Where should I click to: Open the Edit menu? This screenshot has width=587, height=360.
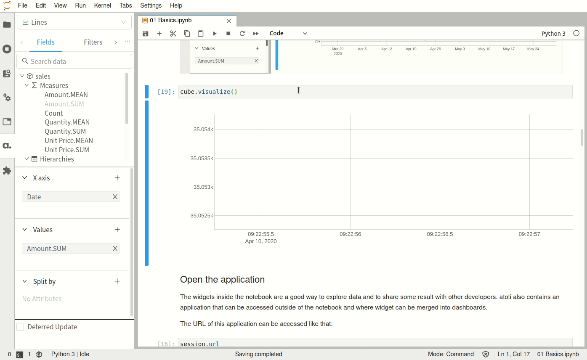click(41, 5)
